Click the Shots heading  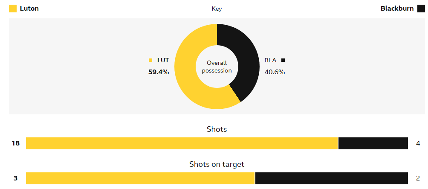(x=217, y=129)
